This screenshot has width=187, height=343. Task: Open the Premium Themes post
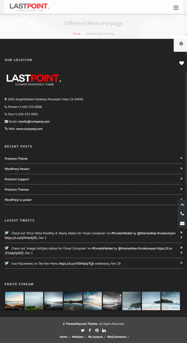click(x=17, y=190)
